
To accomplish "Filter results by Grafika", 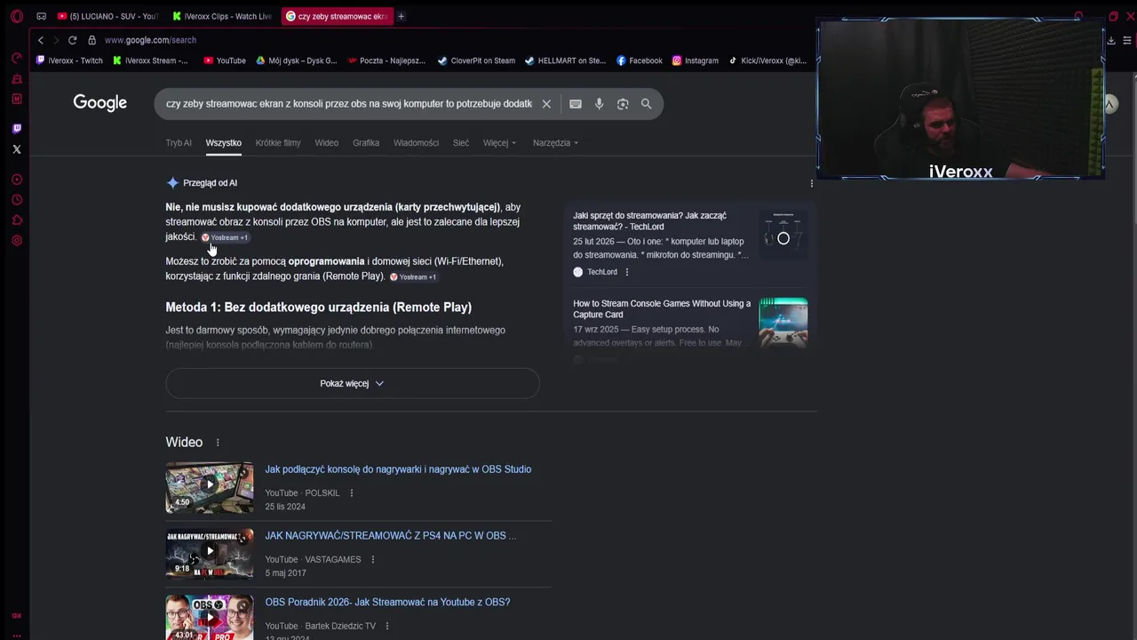I will pyautogui.click(x=366, y=143).
